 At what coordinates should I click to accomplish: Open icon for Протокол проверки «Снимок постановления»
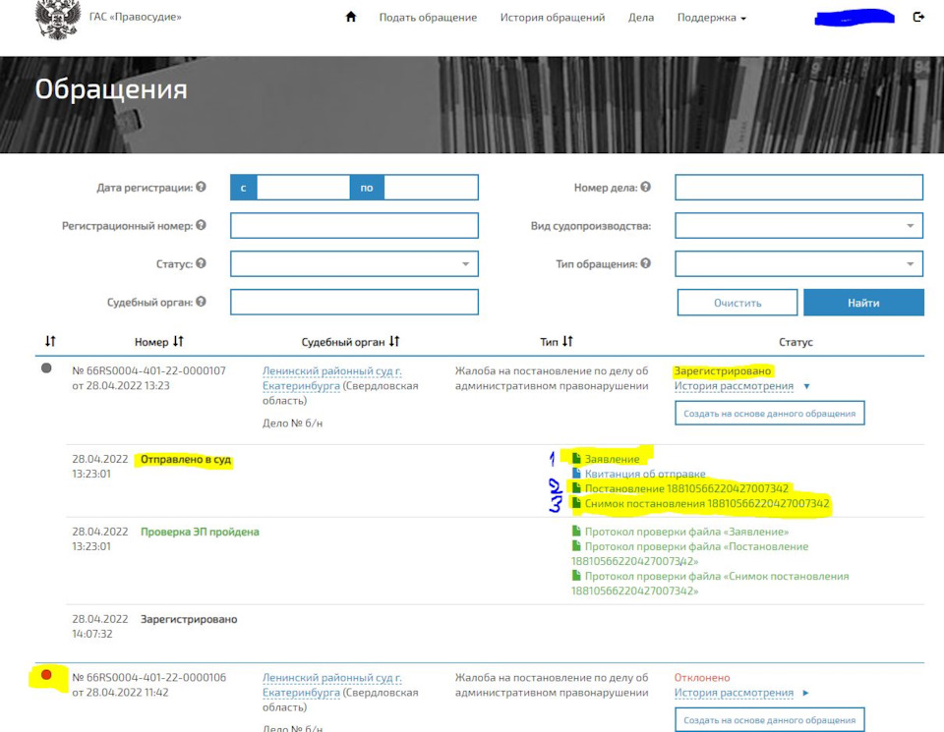(576, 576)
